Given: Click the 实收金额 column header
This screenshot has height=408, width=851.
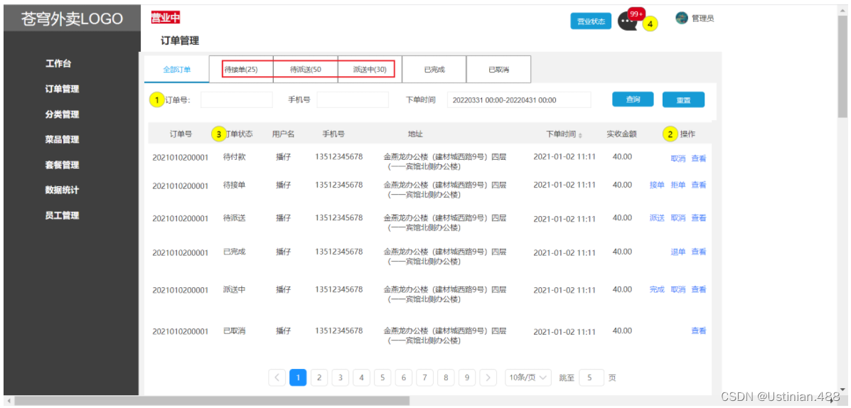Looking at the screenshot, I should [622, 134].
